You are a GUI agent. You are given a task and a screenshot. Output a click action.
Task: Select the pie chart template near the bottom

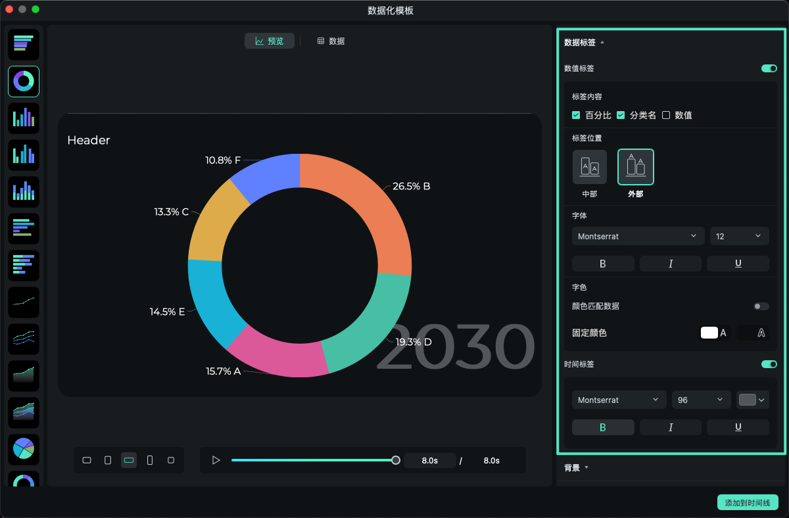(x=23, y=449)
